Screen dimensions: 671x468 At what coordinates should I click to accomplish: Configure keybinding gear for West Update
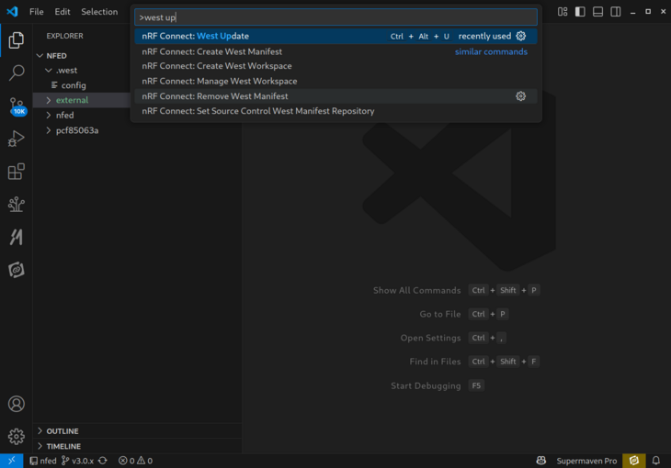[x=521, y=36]
